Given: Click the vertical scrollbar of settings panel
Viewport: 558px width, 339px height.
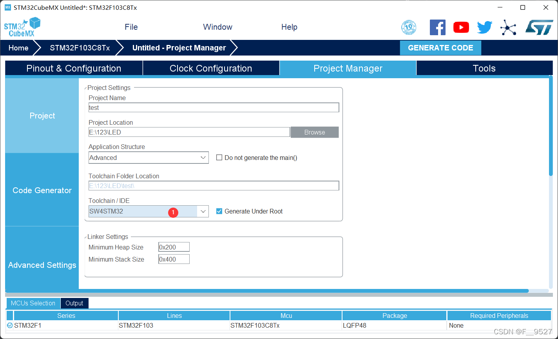Looking at the screenshot, I should coord(551,125).
